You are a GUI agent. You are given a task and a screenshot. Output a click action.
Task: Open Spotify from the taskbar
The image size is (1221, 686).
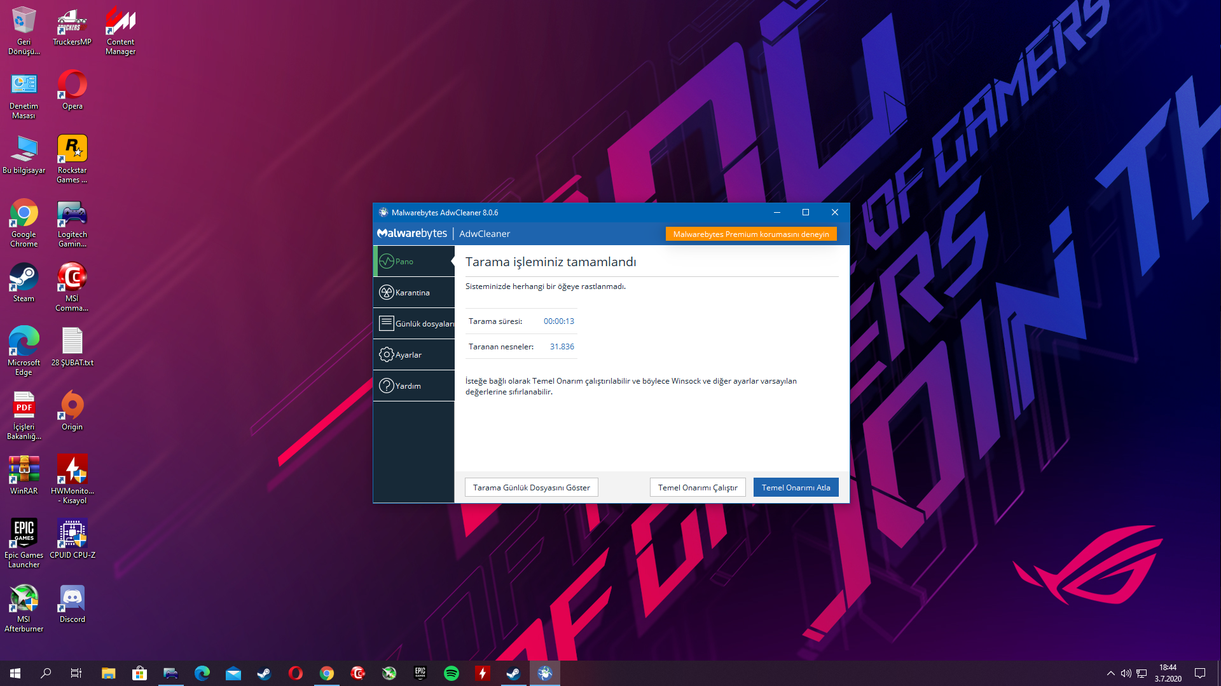tap(452, 673)
